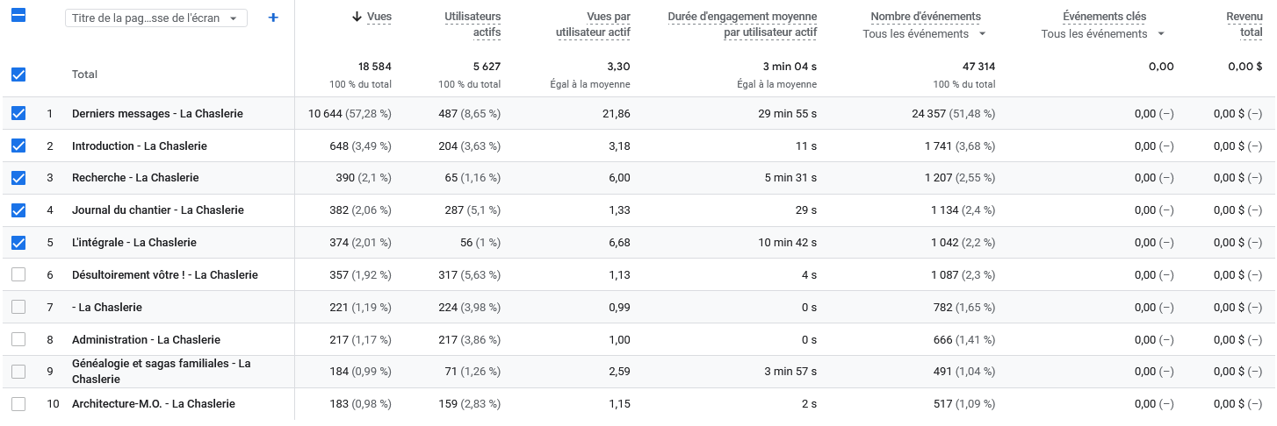Toggle the select-all checkbox in the header
This screenshot has width=1277, height=426.
pos(18,16)
